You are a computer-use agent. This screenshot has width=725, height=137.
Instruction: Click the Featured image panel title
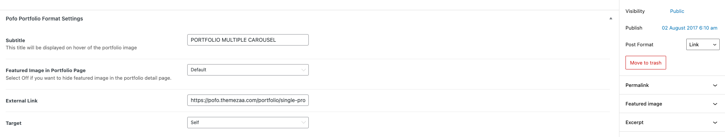tap(644, 104)
